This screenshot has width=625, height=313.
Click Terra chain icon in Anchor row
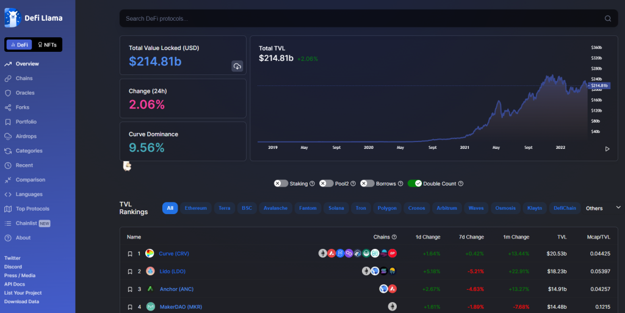pyautogui.click(x=383, y=289)
